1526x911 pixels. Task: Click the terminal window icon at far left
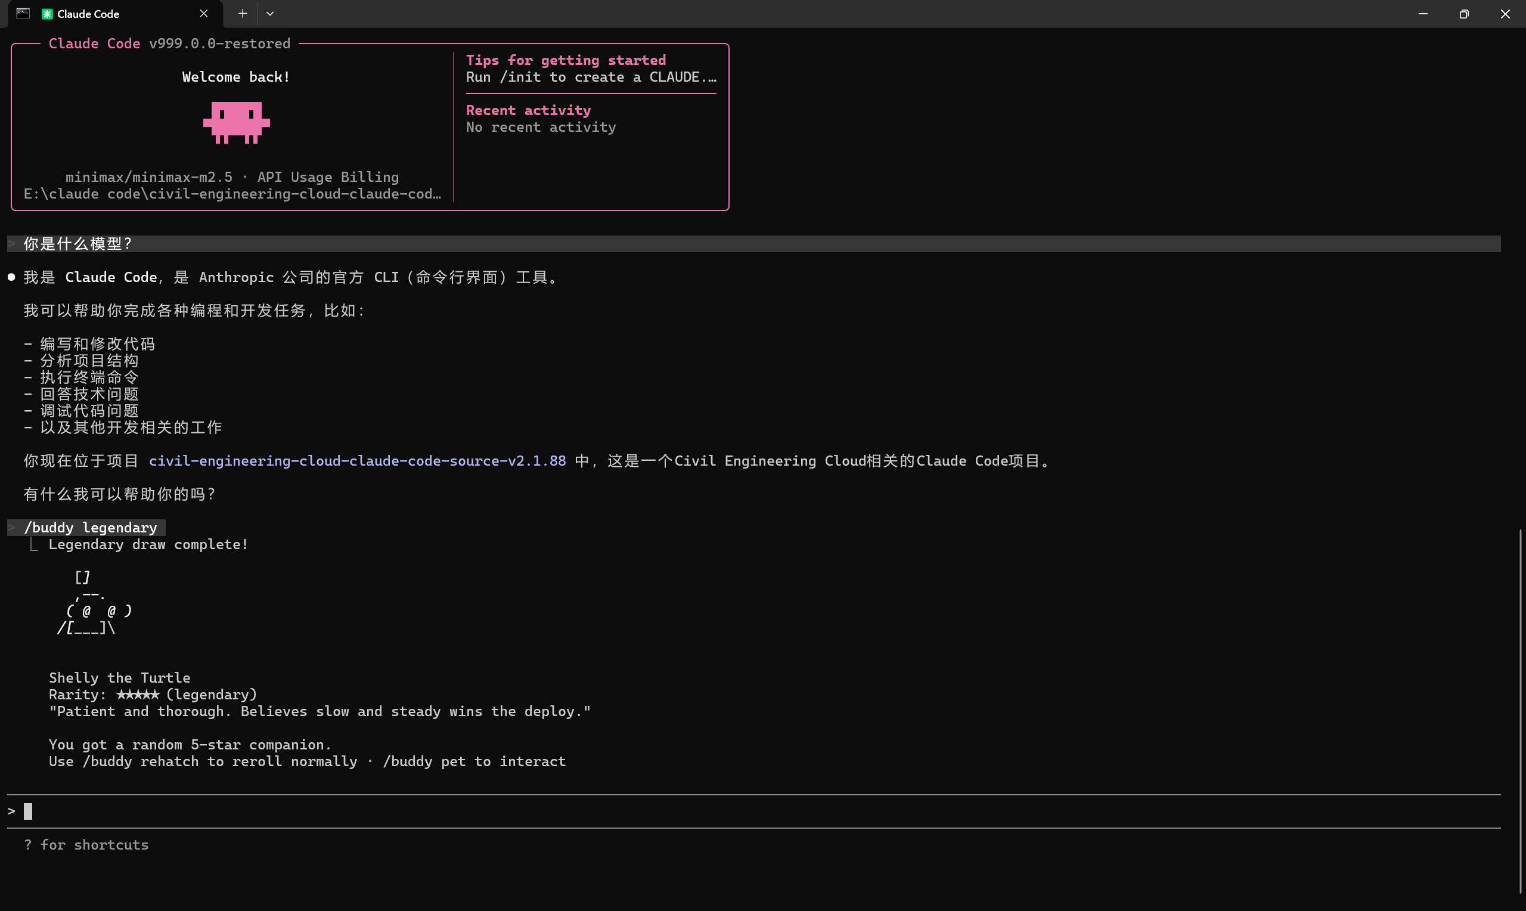tap(23, 14)
